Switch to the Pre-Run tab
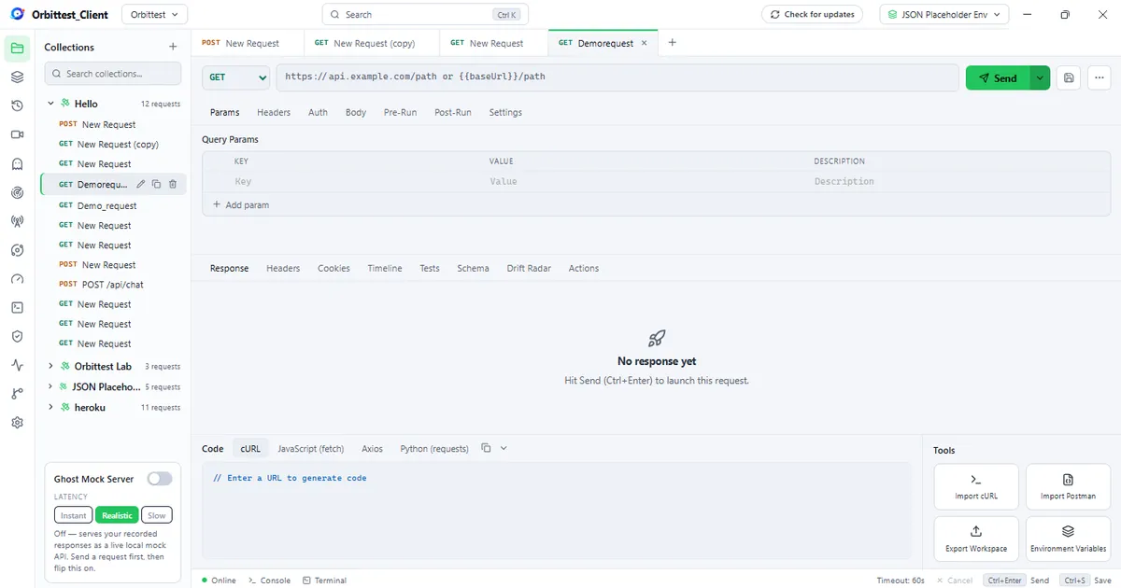This screenshot has height=588, width=1121. [x=400, y=112]
